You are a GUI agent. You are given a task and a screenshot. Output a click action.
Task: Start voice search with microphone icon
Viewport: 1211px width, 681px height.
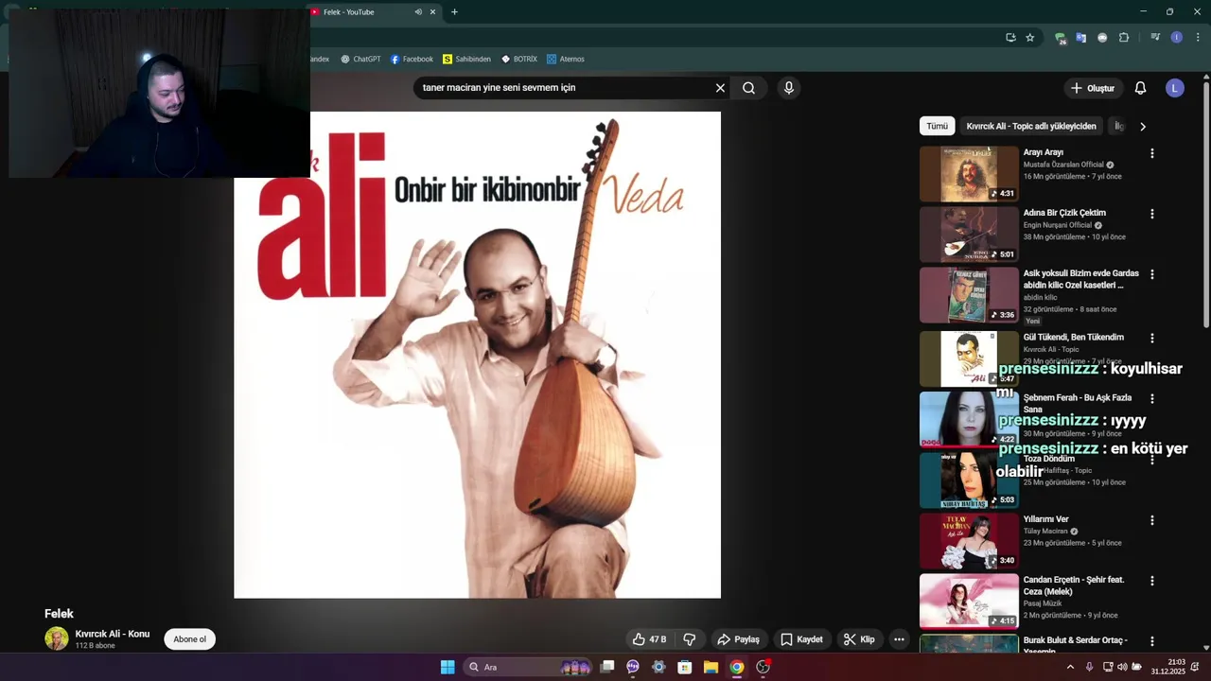[789, 88]
